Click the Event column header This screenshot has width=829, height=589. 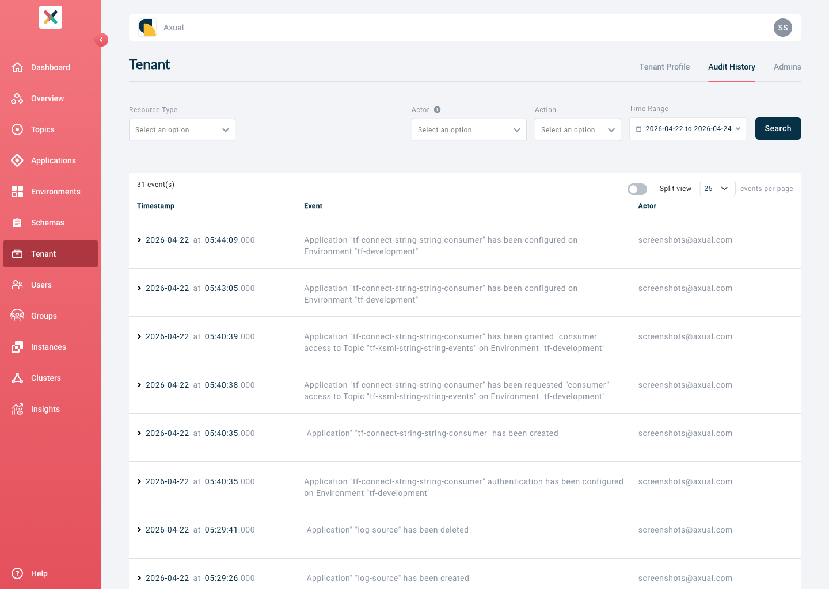tap(313, 206)
